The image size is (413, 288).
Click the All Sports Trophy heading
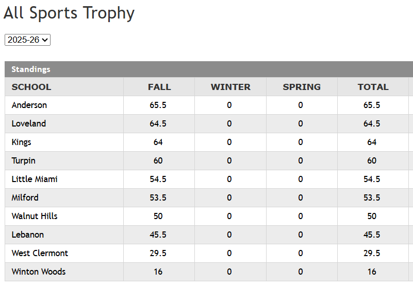[69, 13]
